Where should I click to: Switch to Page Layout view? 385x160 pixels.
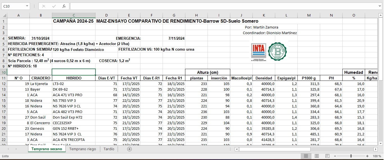tap(316, 156)
